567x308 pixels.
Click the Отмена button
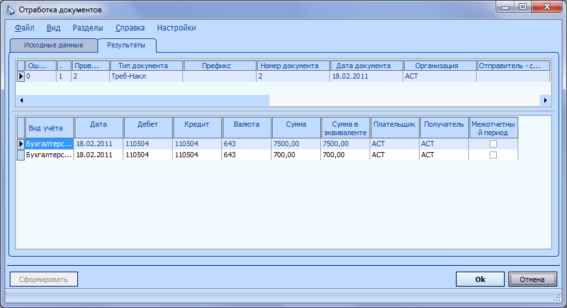pyautogui.click(x=533, y=279)
